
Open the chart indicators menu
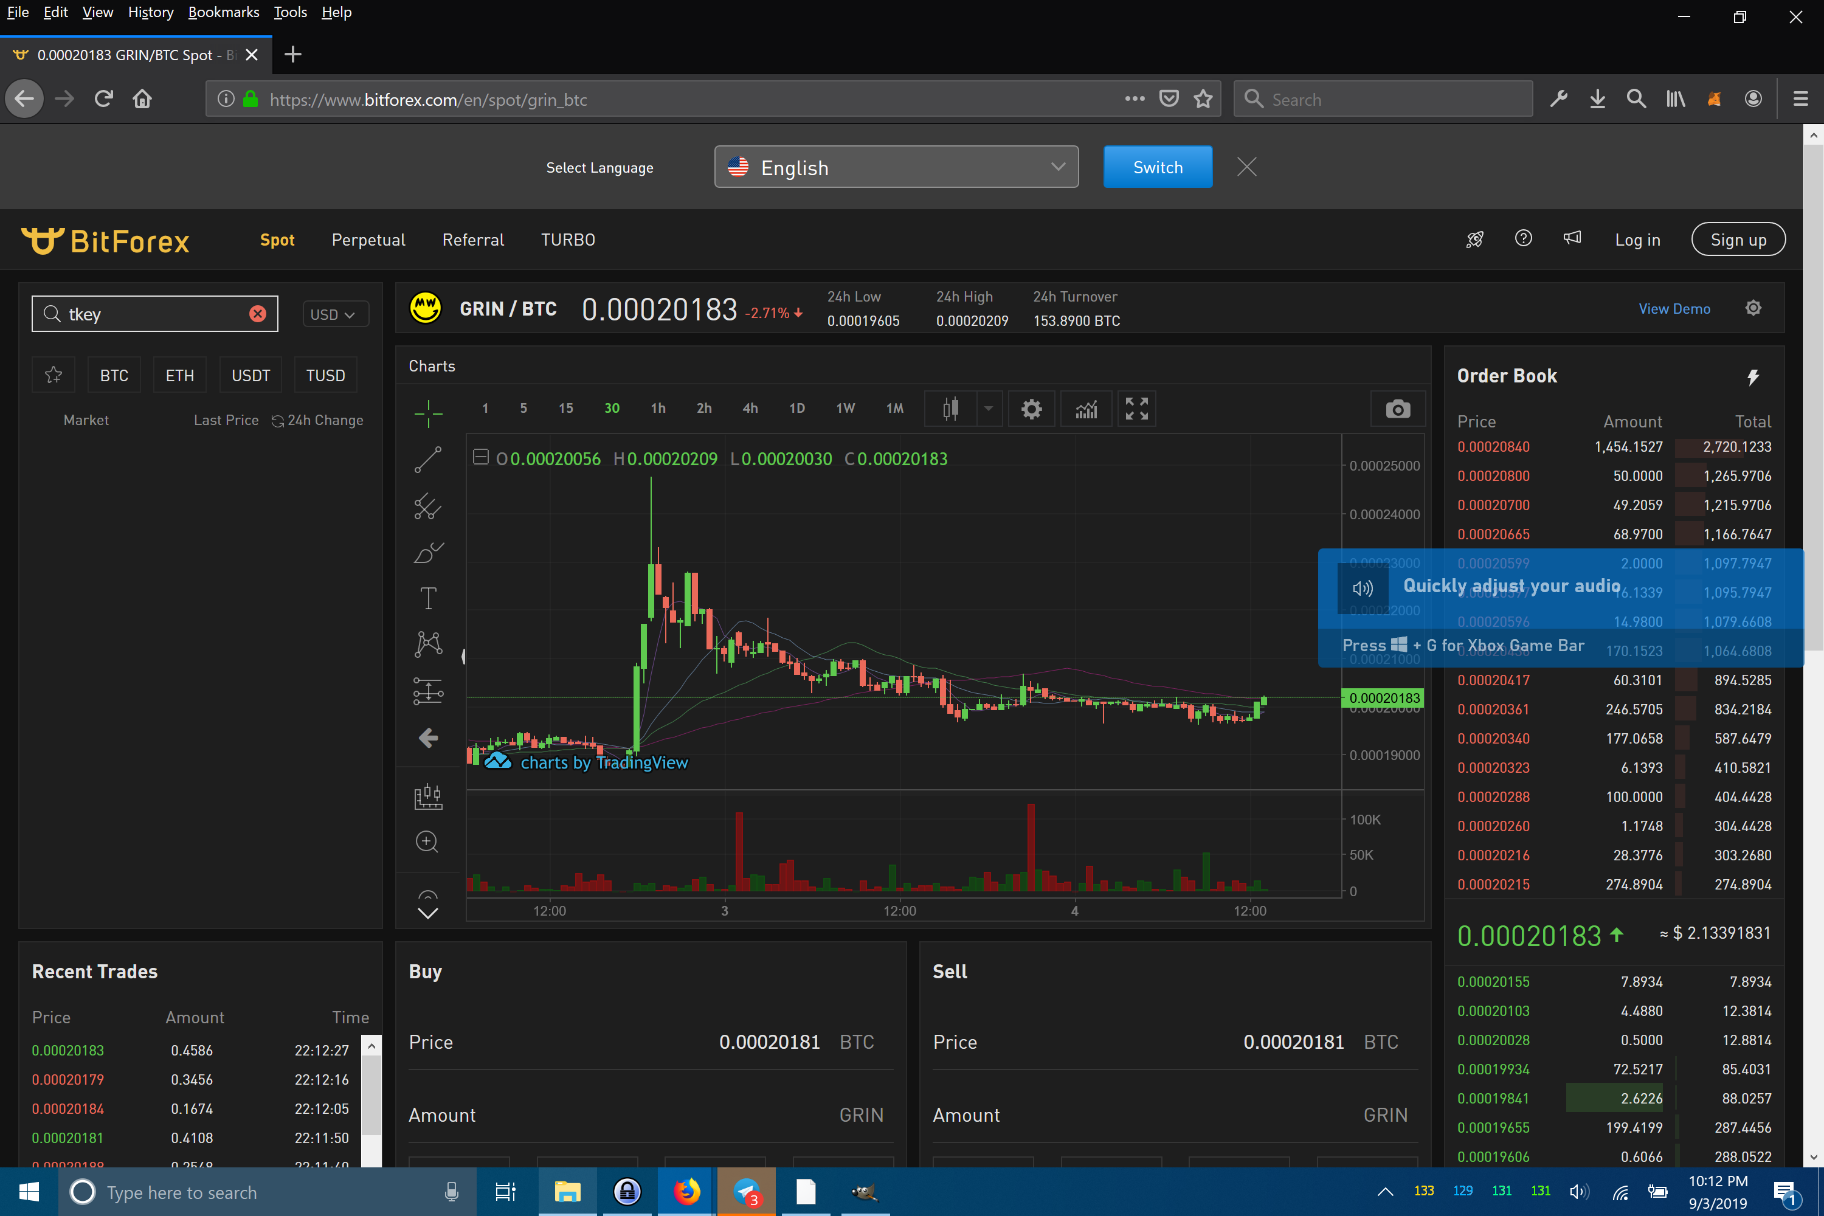[x=1086, y=409]
